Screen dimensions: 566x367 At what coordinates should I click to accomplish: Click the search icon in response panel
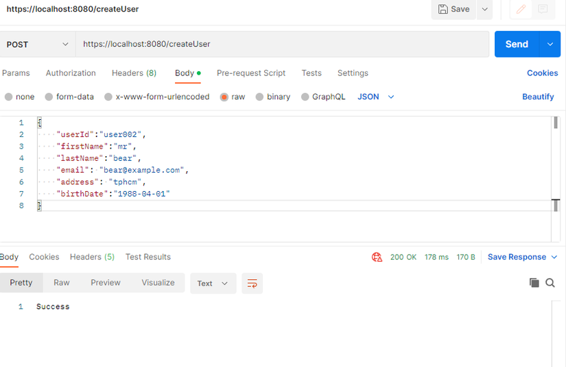[x=550, y=283]
